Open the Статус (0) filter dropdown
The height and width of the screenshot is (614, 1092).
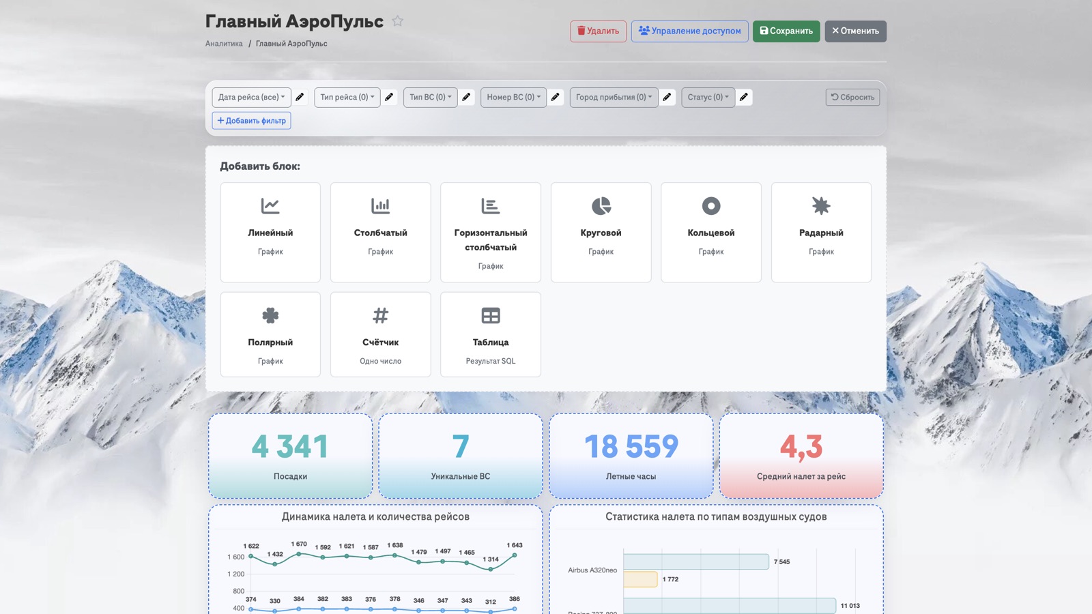(708, 97)
